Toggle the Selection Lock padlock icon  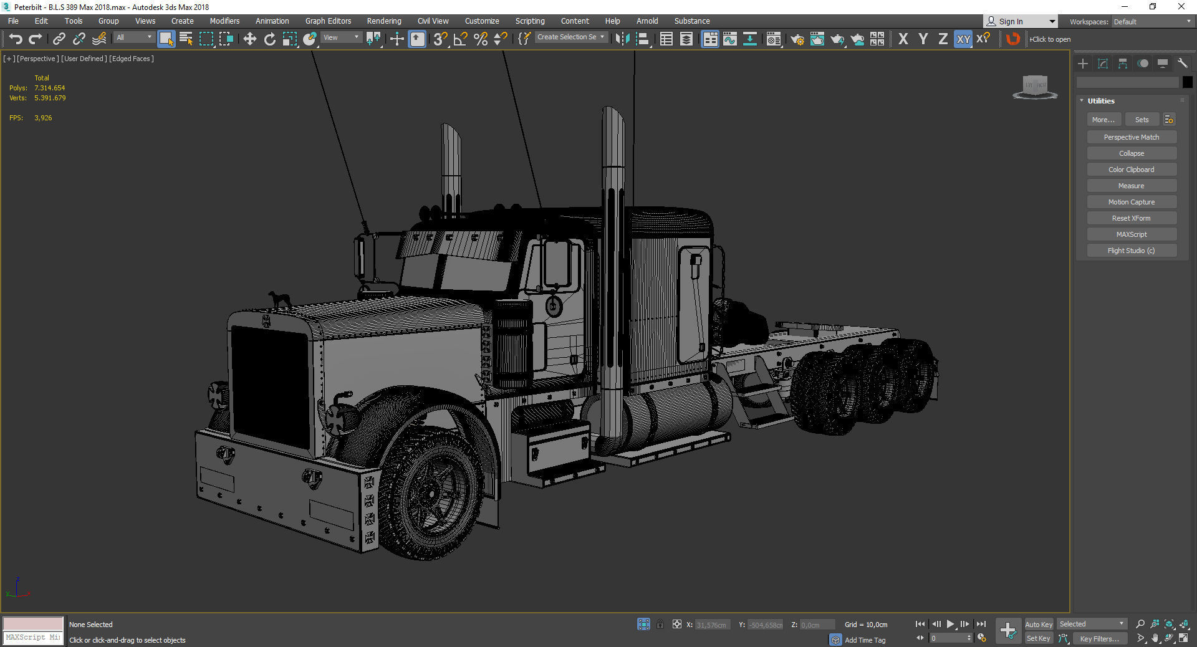(660, 624)
